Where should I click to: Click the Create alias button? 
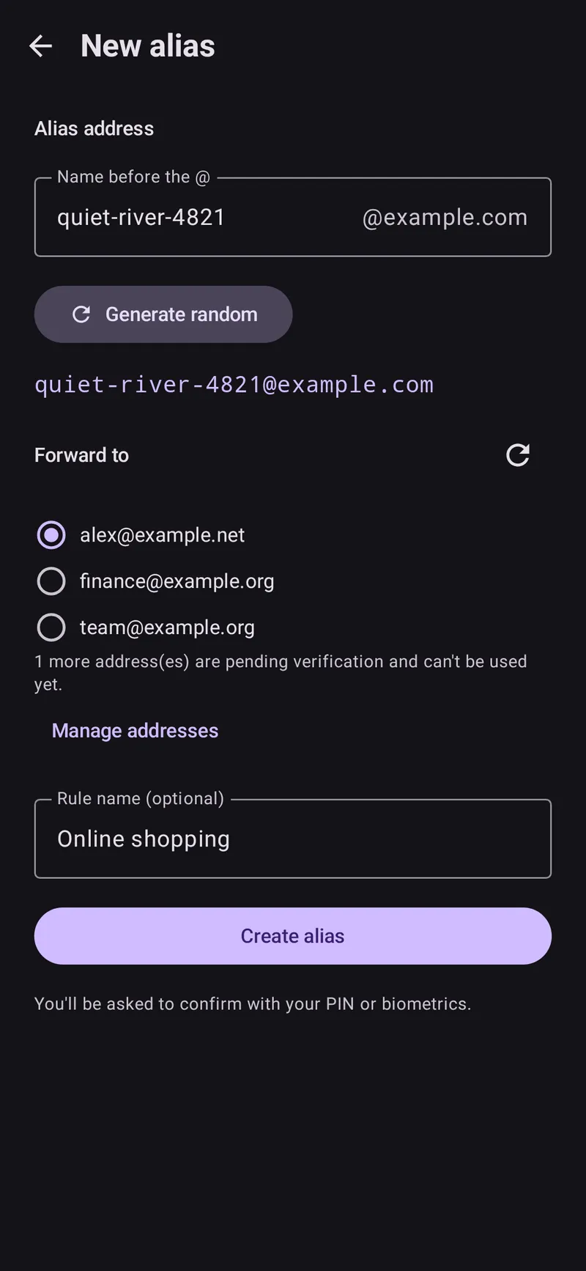tap(293, 936)
